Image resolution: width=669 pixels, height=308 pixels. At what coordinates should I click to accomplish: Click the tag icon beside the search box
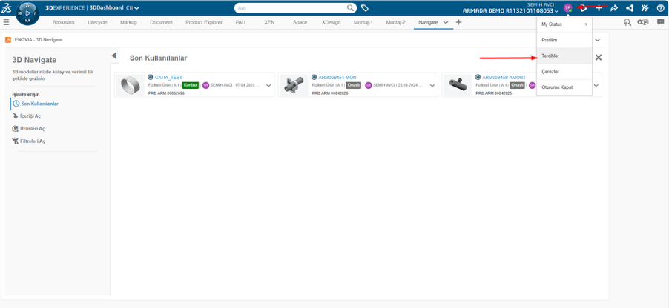click(364, 7)
